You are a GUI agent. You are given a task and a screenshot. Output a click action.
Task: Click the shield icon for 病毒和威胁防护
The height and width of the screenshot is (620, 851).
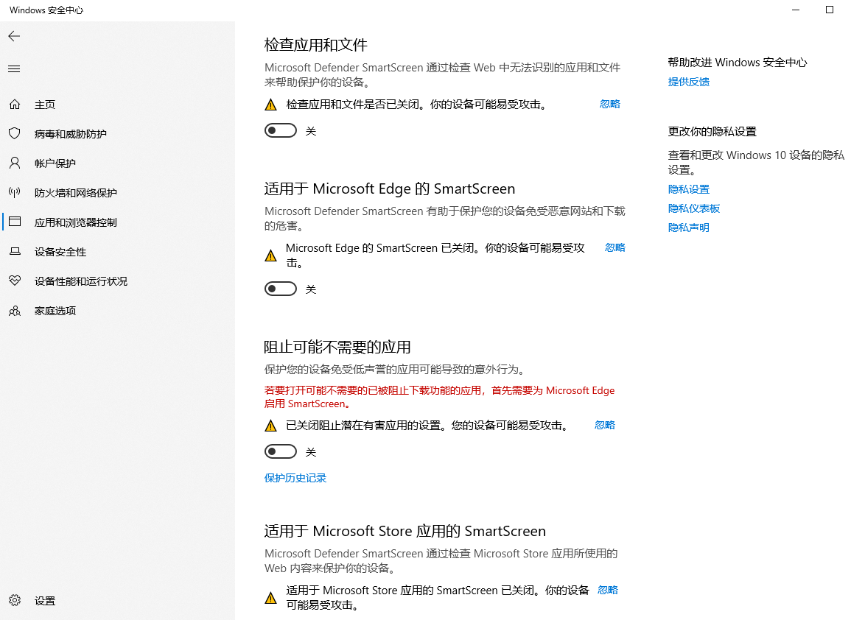[15, 133]
